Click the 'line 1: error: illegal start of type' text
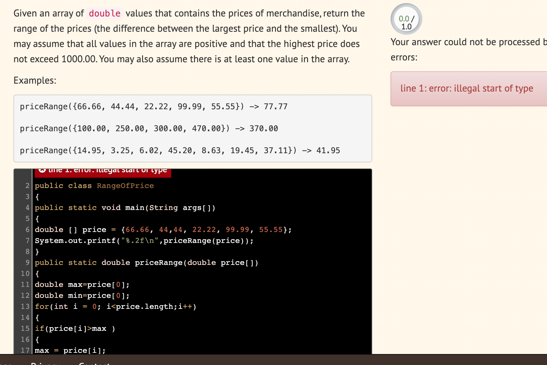The image size is (547, 365). click(x=467, y=89)
